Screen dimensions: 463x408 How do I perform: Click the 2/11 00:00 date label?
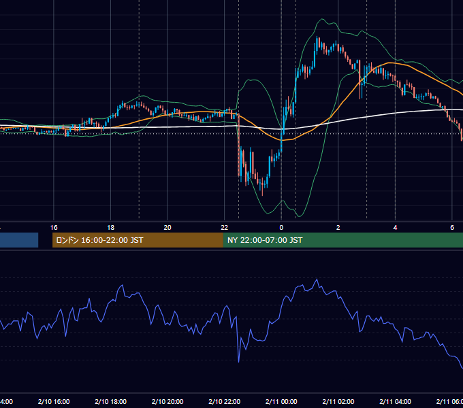pos(281,401)
